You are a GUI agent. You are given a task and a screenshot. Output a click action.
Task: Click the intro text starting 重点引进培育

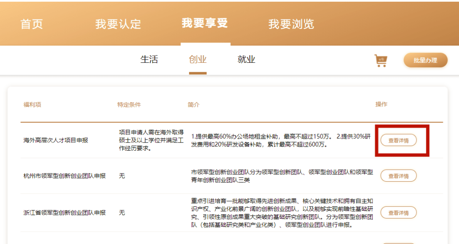coord(282,213)
